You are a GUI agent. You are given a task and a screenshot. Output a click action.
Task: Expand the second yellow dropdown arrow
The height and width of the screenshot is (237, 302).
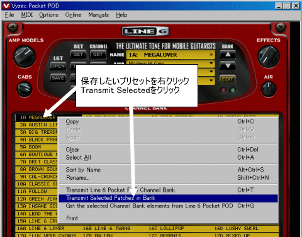[x=211, y=72]
